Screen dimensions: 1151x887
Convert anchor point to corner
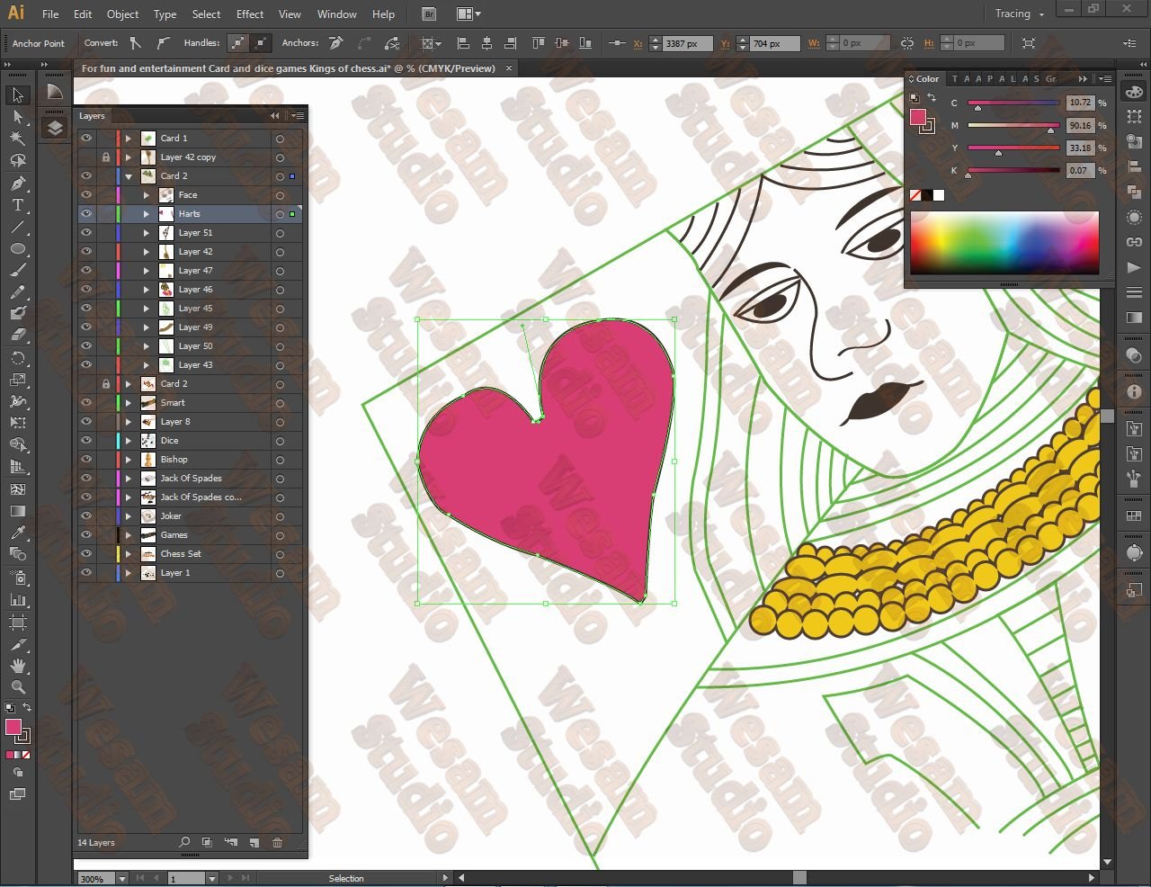coord(135,43)
